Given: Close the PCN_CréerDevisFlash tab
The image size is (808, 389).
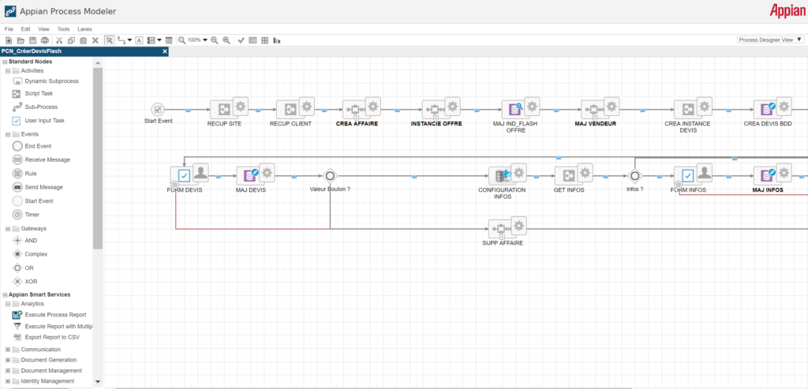Looking at the screenshot, I should pyautogui.click(x=165, y=51).
